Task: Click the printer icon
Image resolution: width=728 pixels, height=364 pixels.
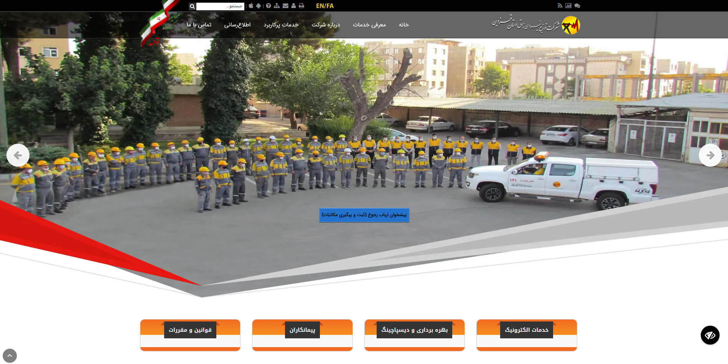Action: pos(301,6)
